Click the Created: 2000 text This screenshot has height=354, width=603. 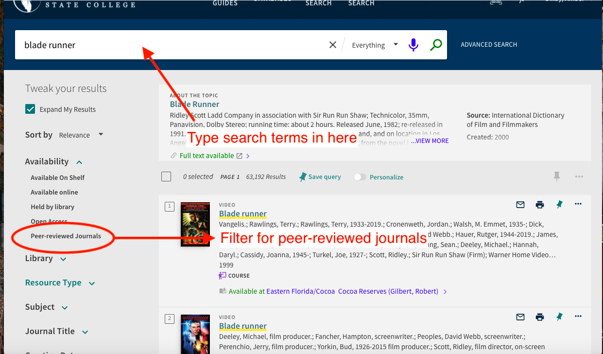tap(488, 137)
